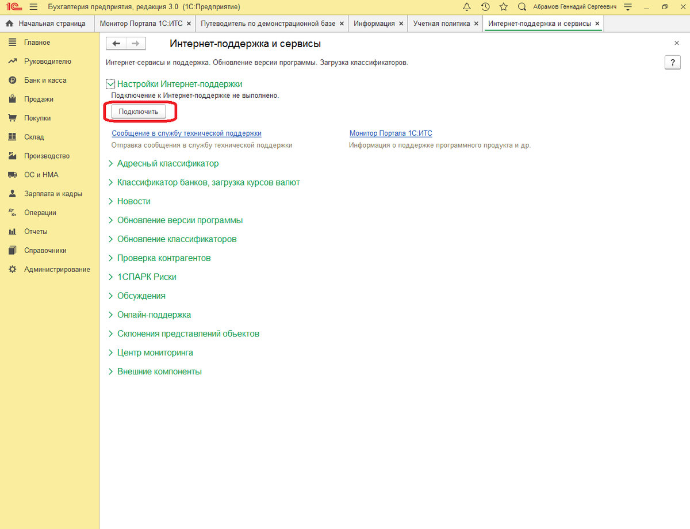Switch to Начальная страница tab
The width and height of the screenshot is (690, 529).
[47, 24]
